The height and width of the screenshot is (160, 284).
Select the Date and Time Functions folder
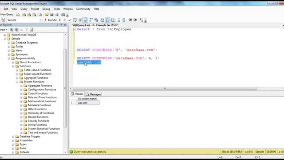click(42, 97)
